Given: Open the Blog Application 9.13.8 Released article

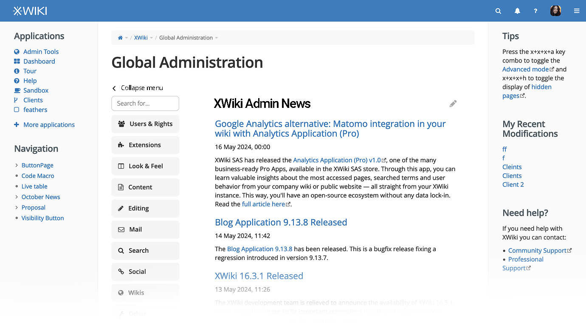Looking at the screenshot, I should (281, 223).
